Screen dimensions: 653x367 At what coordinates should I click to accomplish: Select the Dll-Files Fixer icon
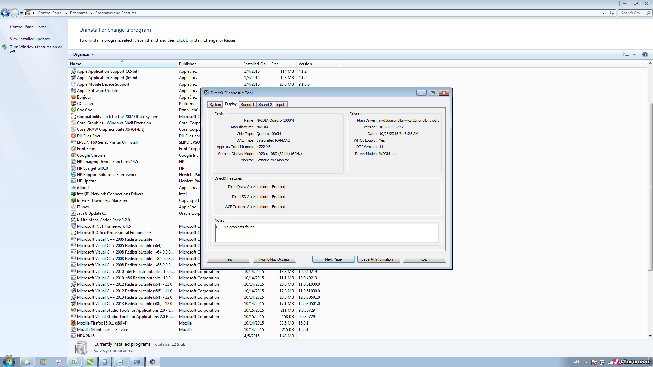click(x=73, y=136)
